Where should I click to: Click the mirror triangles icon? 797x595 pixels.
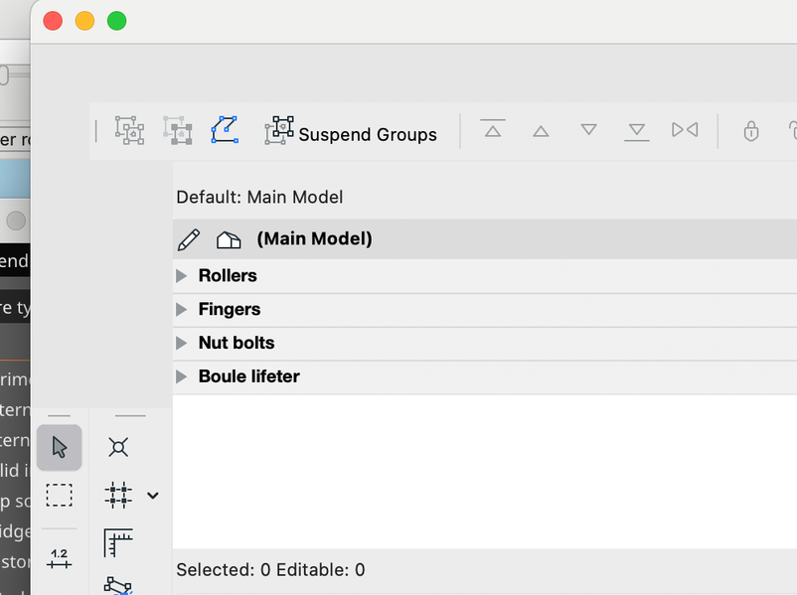685,130
